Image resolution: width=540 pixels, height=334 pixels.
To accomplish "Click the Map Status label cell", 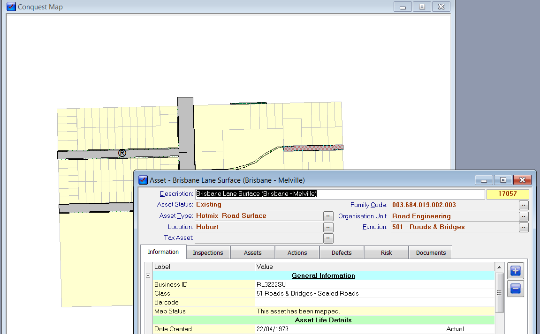I will pyautogui.click(x=204, y=312).
